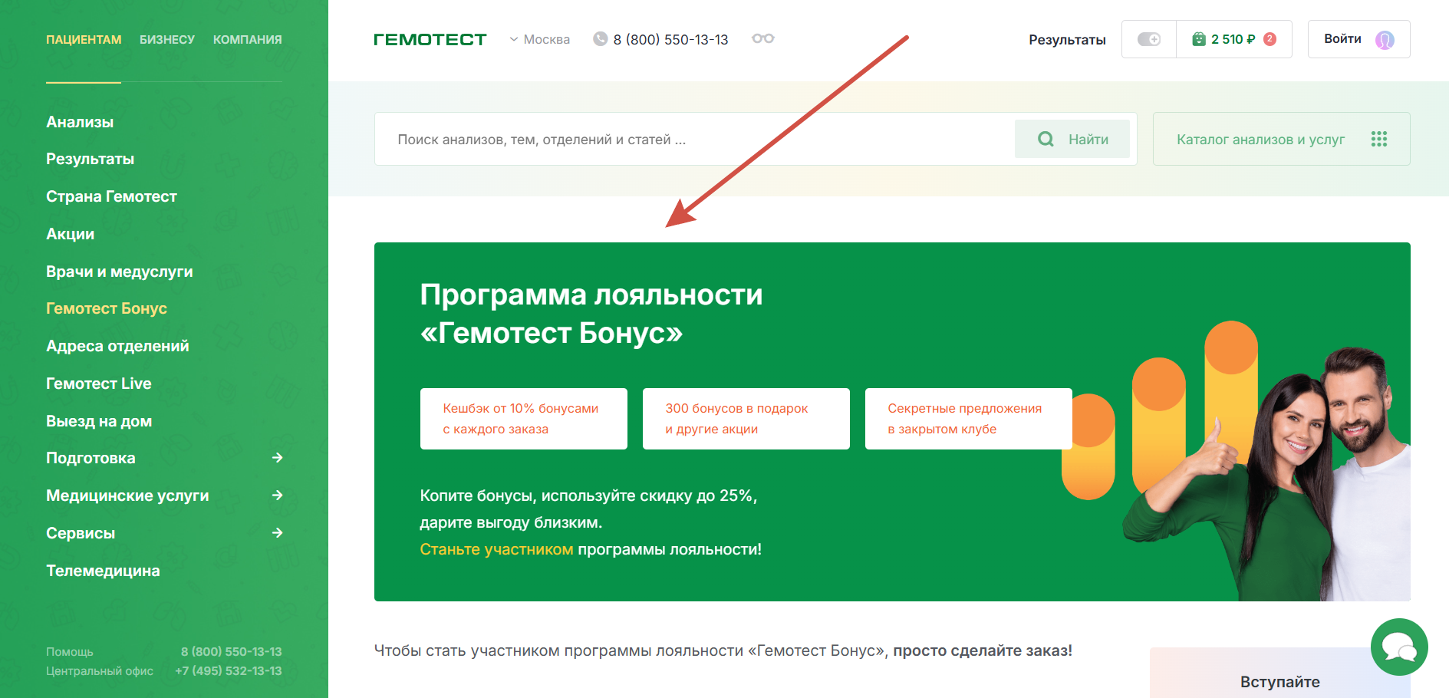Click the grid dots icon in catalog
1449x698 pixels.
coord(1379,139)
